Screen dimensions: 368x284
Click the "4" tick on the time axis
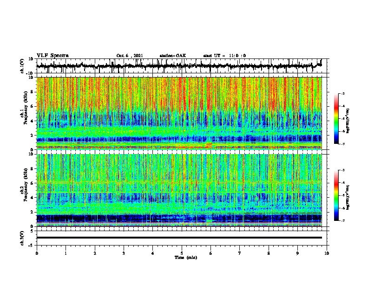point(153,253)
